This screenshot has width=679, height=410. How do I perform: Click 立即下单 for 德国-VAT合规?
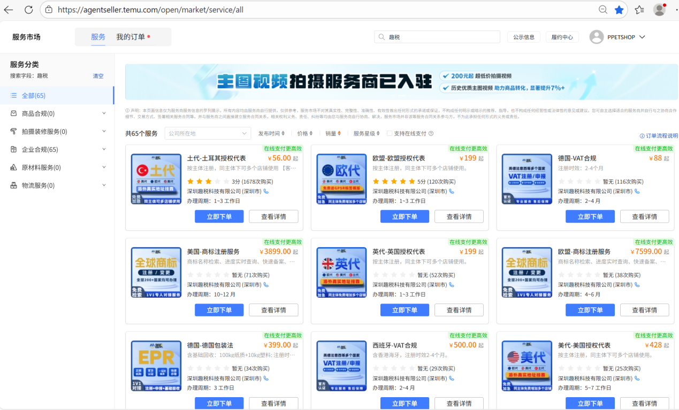coord(590,217)
